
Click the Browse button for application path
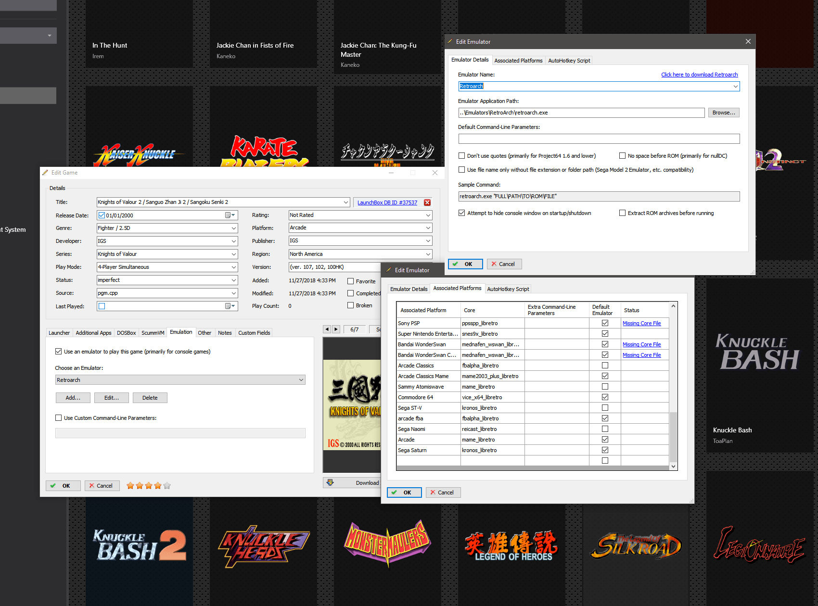(x=724, y=113)
